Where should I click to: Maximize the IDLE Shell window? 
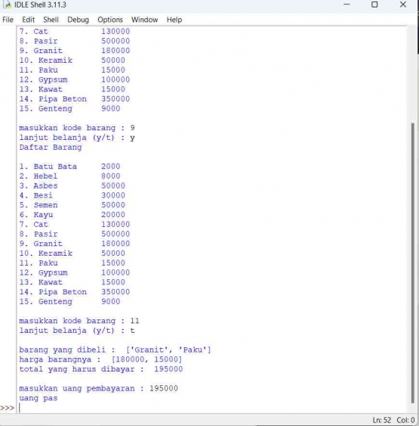[x=374, y=5]
